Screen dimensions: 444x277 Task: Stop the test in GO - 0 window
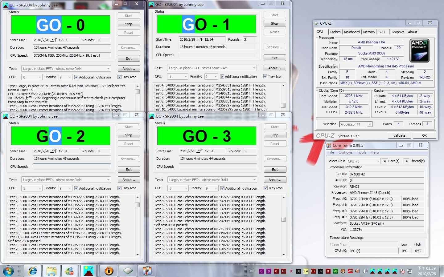point(129,24)
